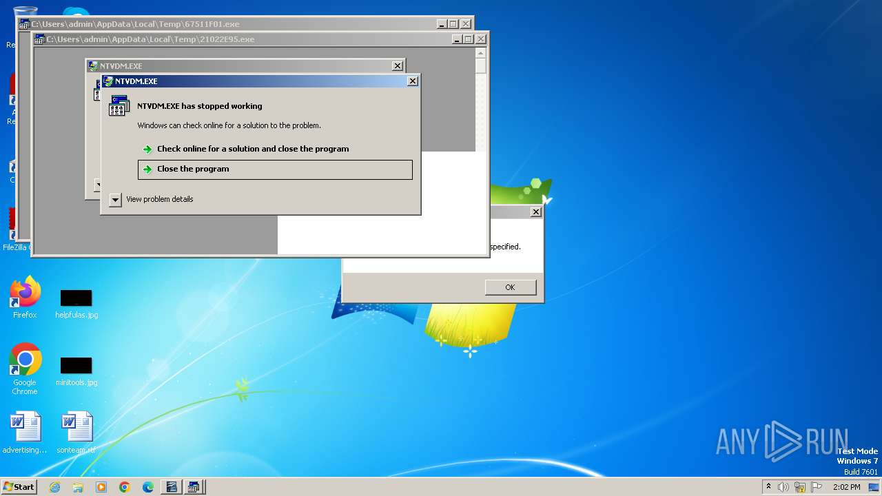Click green arrow beside Check online

(147, 149)
